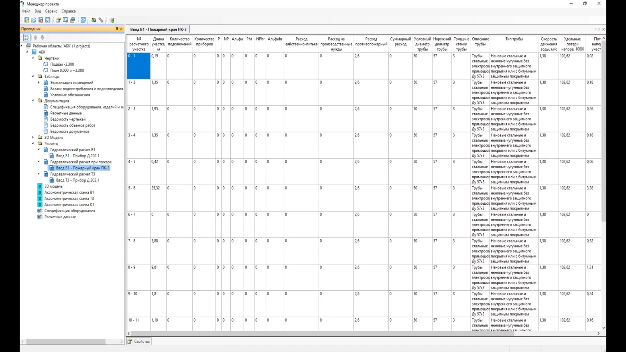Click the blue crosshair drawing toolbar icon
This screenshot has width=626, height=352.
click(x=83, y=20)
